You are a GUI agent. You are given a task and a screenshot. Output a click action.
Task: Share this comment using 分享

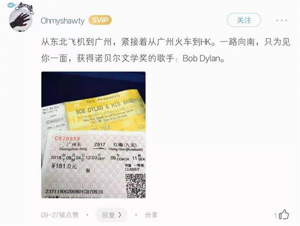click(151, 215)
